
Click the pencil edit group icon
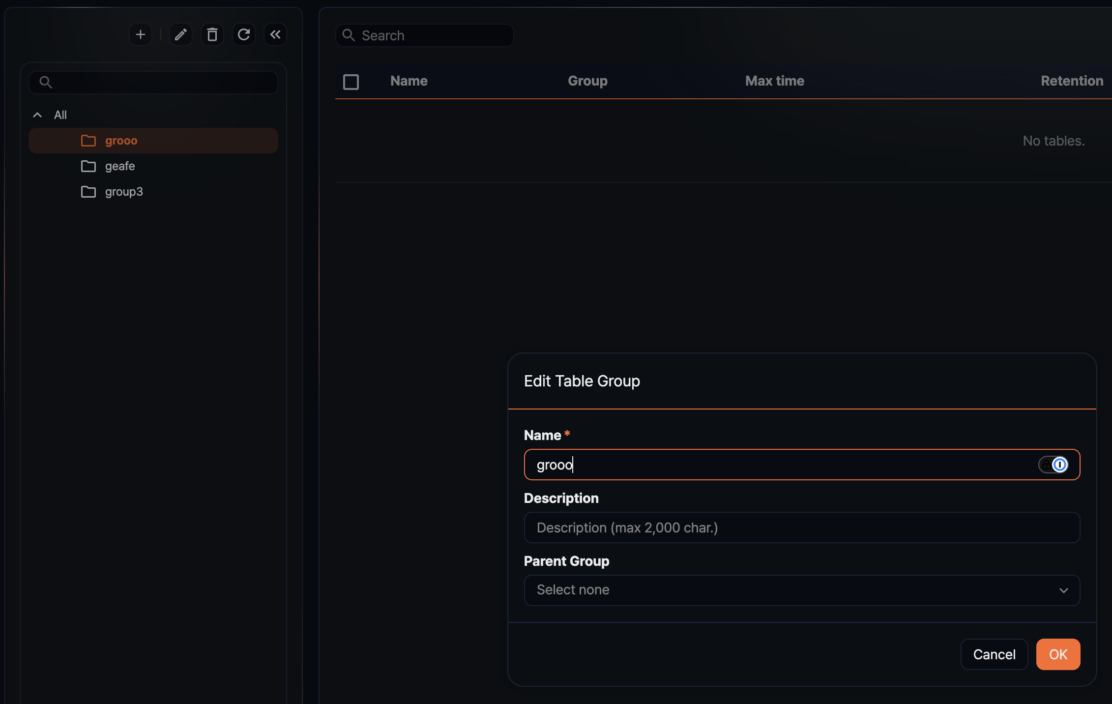pos(180,34)
